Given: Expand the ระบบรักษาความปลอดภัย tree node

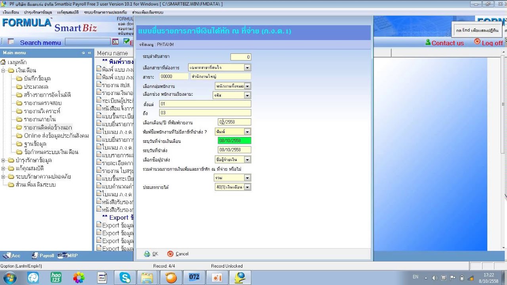Looking at the screenshot, I should tap(4, 177).
